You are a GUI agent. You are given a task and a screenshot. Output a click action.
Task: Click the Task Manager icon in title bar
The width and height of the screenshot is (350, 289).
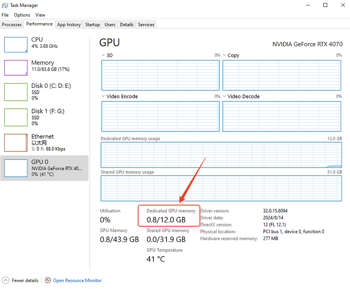click(x=4, y=5)
